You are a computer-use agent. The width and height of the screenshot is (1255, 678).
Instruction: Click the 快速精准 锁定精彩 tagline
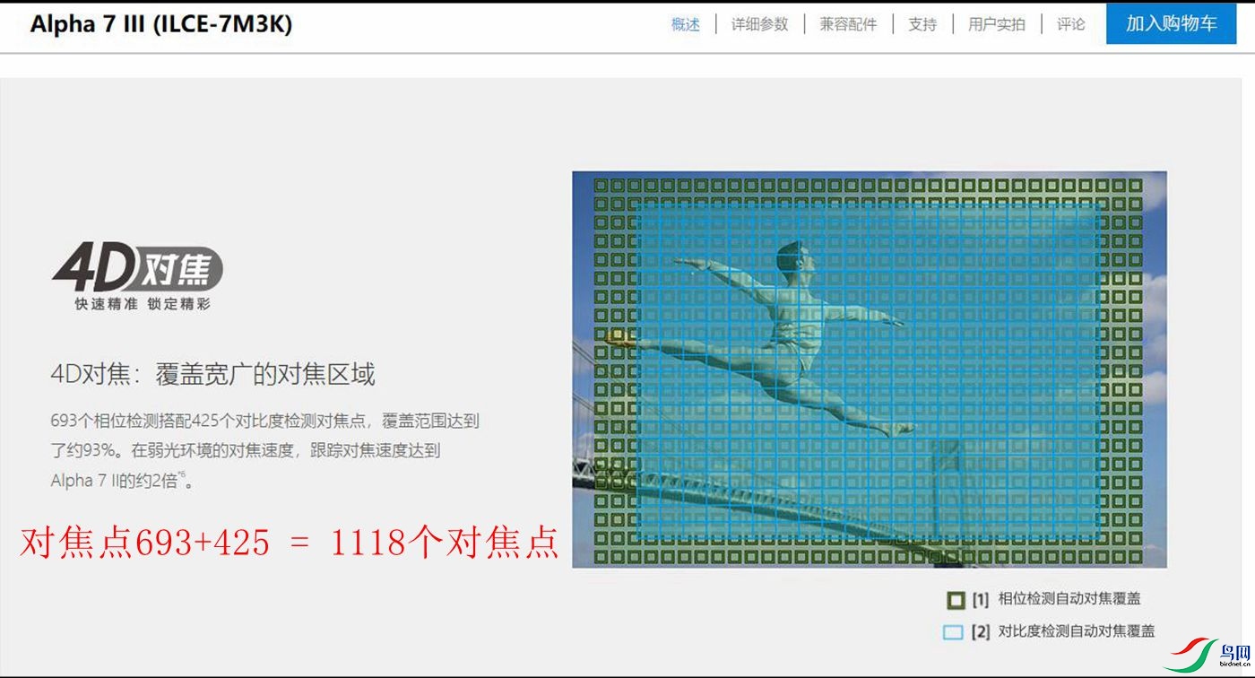pyautogui.click(x=142, y=304)
